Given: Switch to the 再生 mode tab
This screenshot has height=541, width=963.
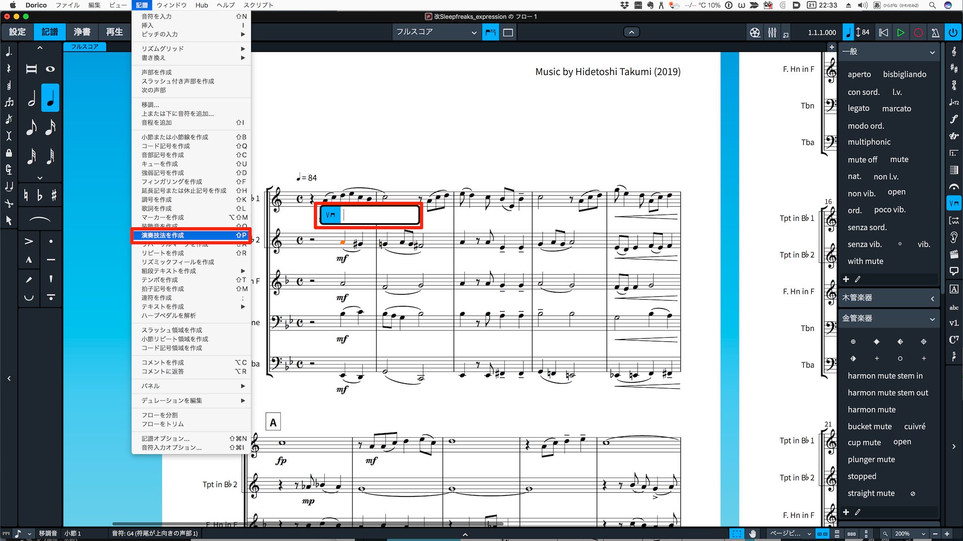Looking at the screenshot, I should tap(114, 32).
